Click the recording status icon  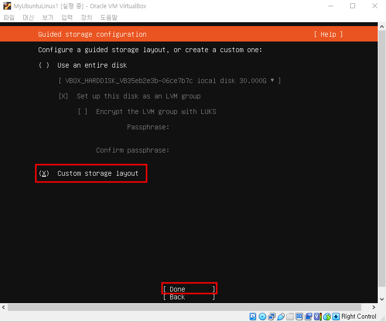308,316
